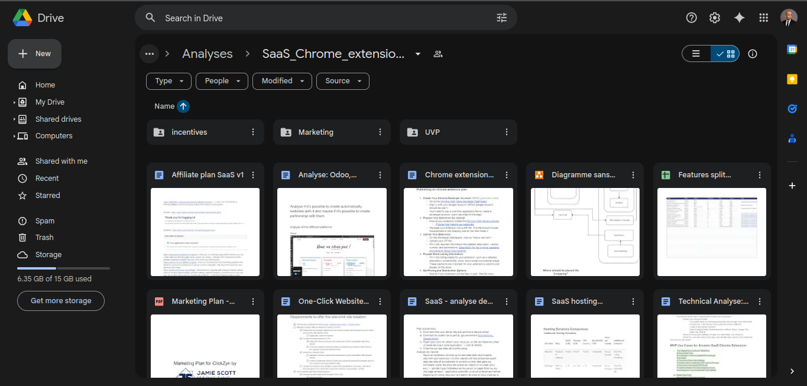The image size is (807, 386).
Task: Click Get more storage button
Action: 61,301
